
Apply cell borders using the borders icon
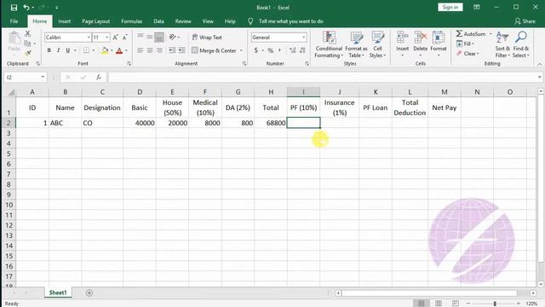86,50
